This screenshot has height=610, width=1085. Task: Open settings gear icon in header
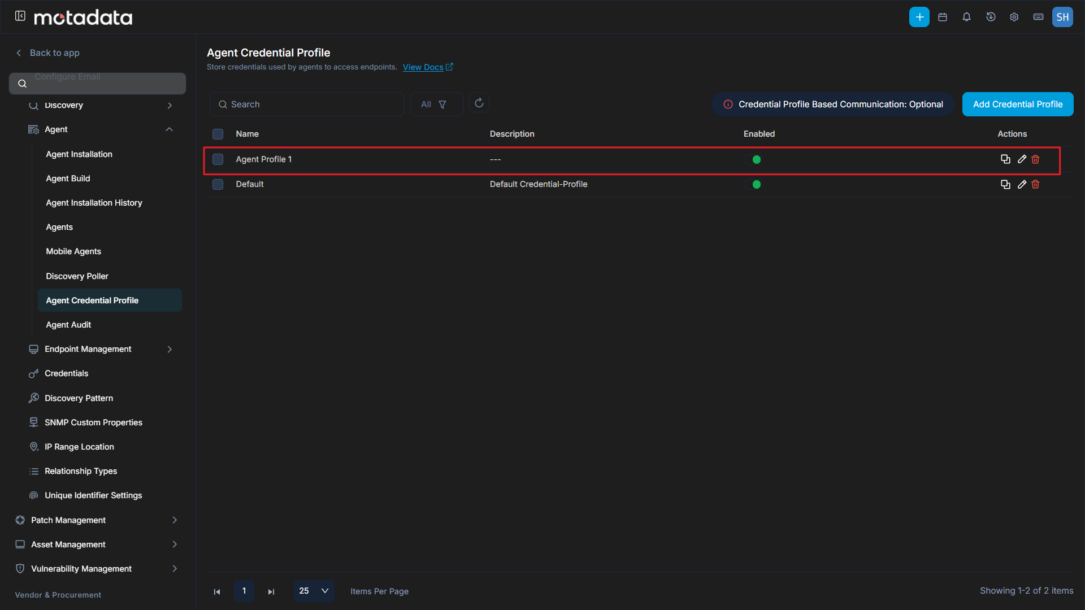tap(1014, 17)
